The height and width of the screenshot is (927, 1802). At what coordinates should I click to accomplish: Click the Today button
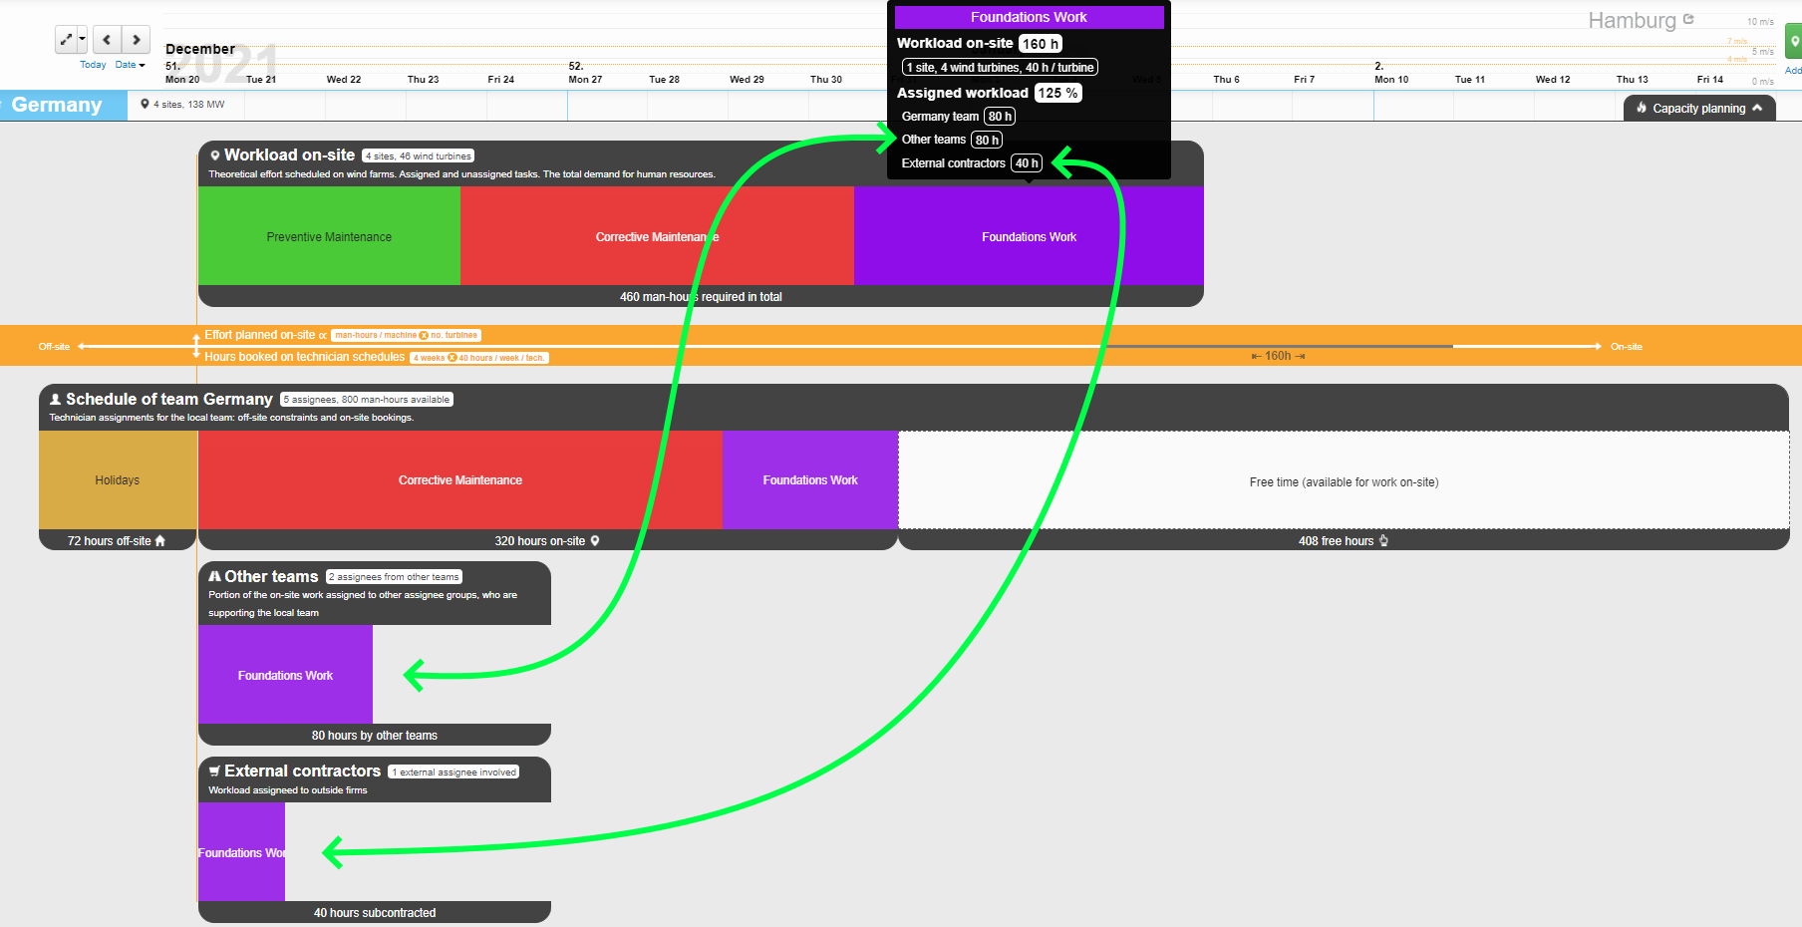coord(92,64)
